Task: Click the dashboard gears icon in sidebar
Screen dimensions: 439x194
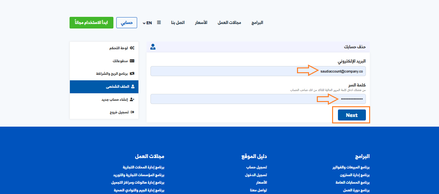Action: click(132, 48)
